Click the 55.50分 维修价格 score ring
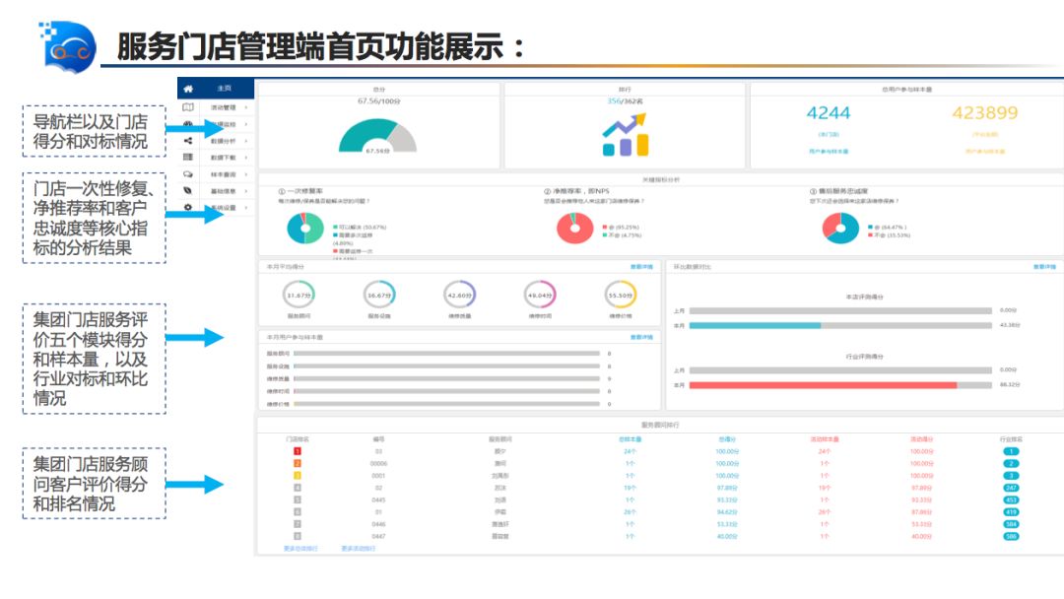1064x599 pixels. [621, 295]
